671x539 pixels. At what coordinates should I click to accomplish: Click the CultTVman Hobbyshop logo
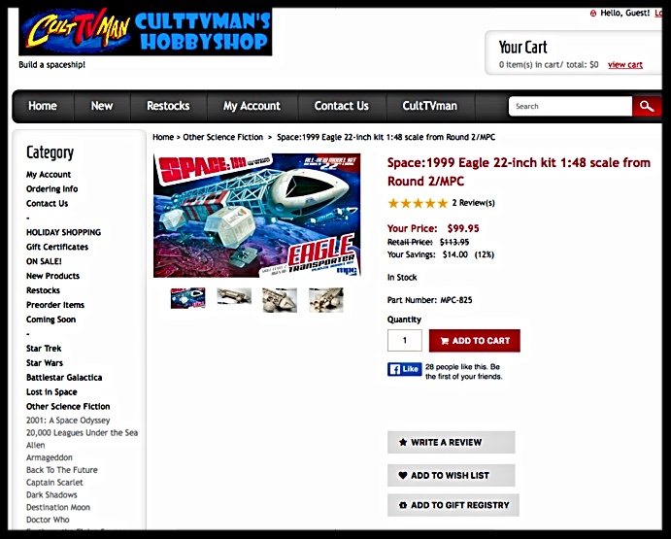click(145, 32)
